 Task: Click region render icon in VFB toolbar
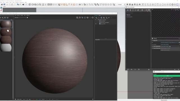[85, 17]
